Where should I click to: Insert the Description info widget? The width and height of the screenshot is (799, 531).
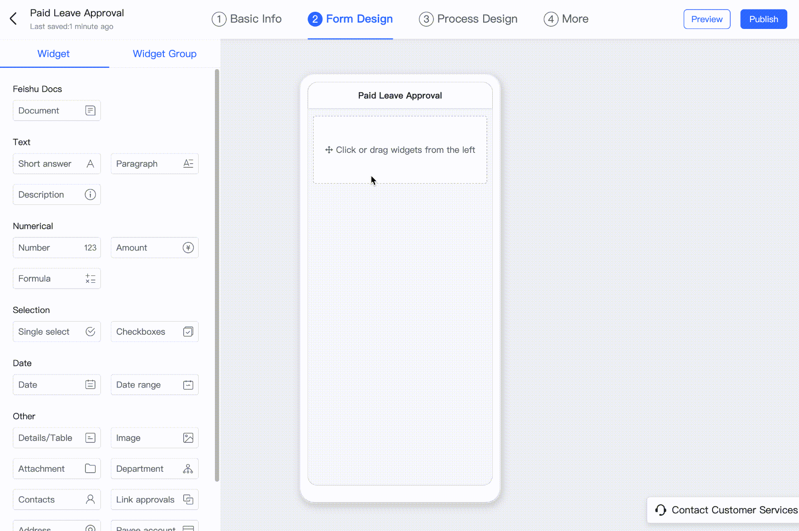click(x=57, y=194)
